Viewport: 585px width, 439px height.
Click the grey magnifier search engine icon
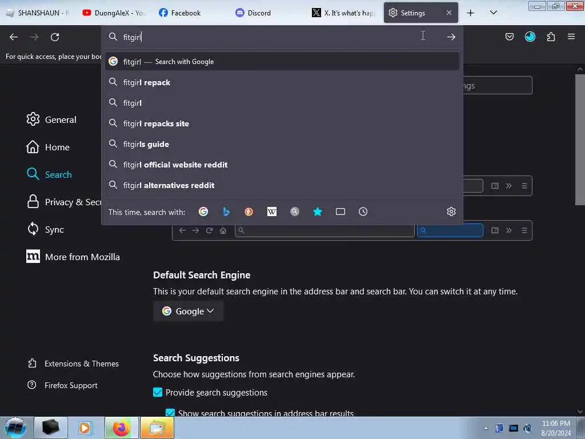pyautogui.click(x=295, y=211)
